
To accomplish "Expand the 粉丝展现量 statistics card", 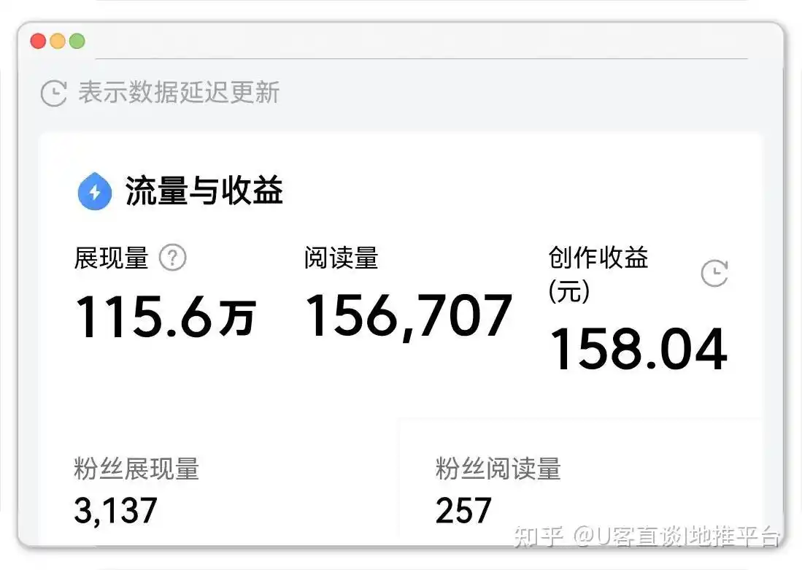I will coord(136,471).
